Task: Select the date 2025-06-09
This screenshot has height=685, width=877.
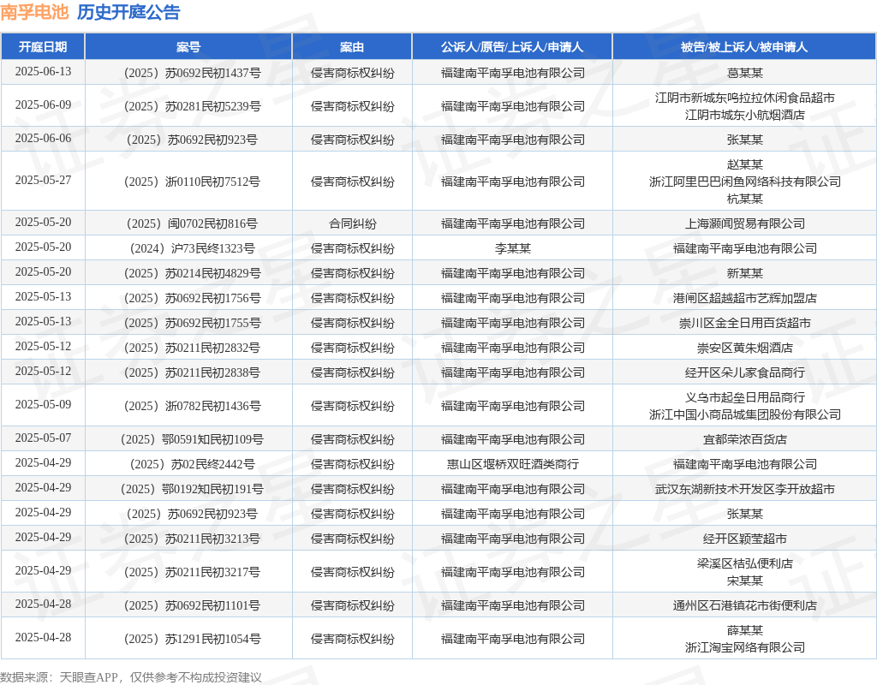Action: 43,105
